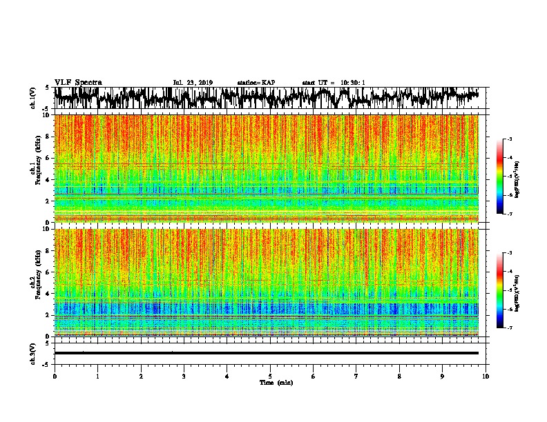547x422 pixels.
Task: Click the '-7' label on ch.2 colorbar
Action: (509, 328)
